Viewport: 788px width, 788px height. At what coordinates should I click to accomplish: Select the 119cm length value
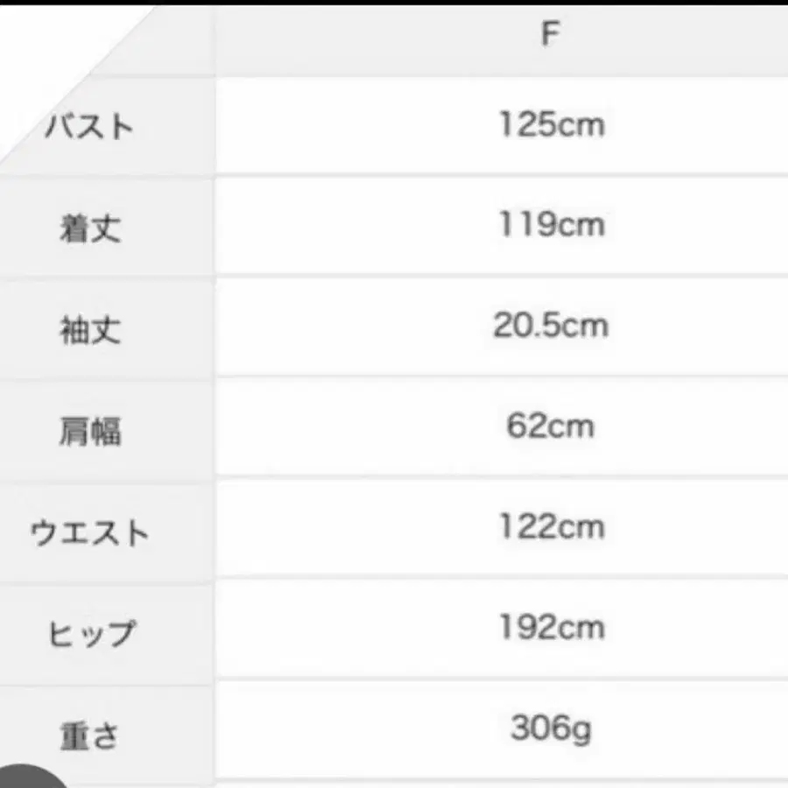point(552,226)
